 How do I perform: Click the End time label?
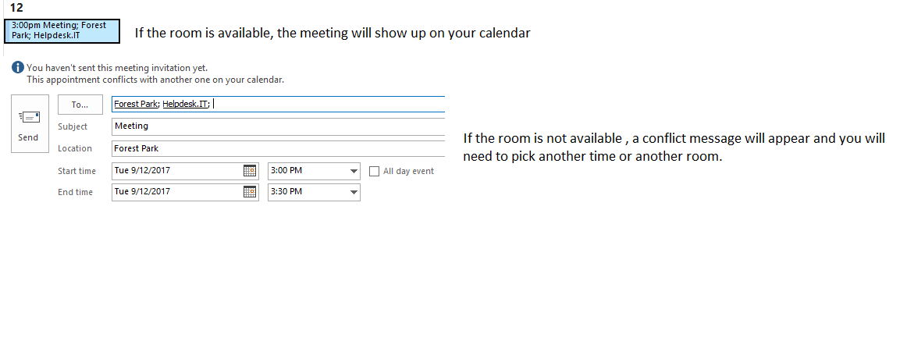click(x=75, y=192)
